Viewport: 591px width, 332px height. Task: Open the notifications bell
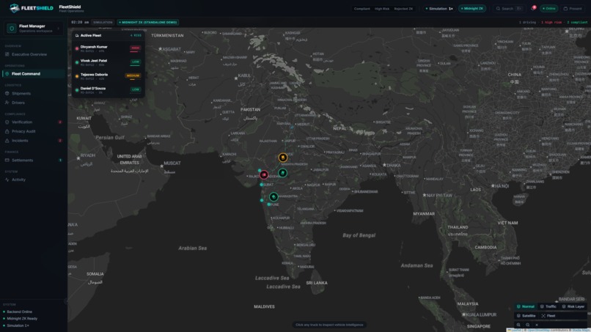533,8
